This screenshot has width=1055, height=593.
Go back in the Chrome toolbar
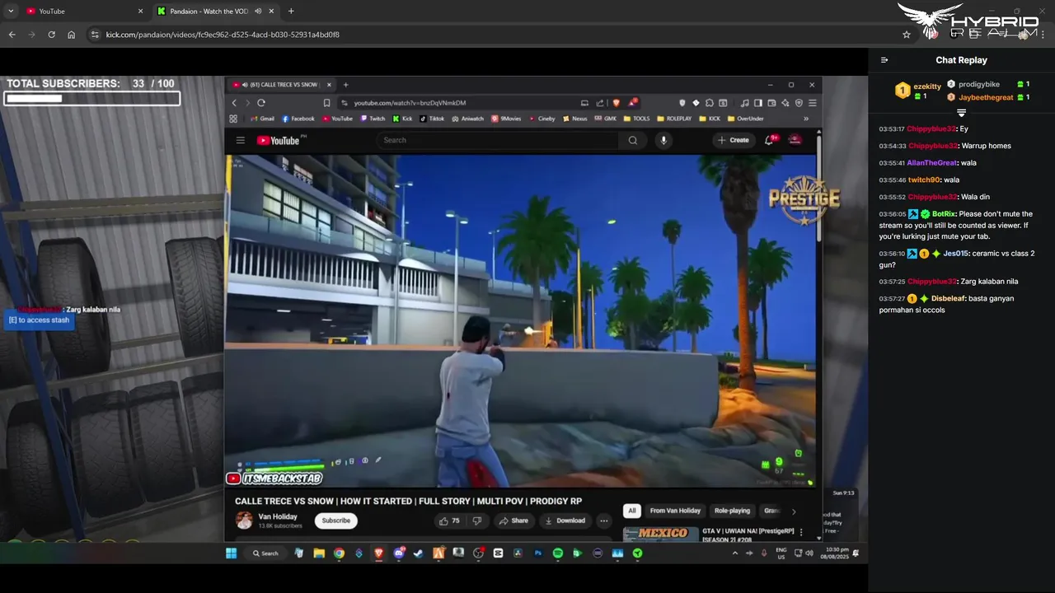(x=12, y=35)
